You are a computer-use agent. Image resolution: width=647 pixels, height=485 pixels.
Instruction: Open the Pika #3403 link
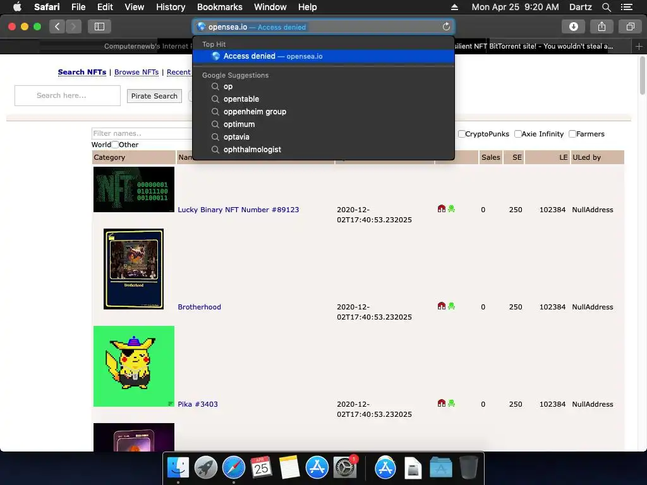point(198,404)
